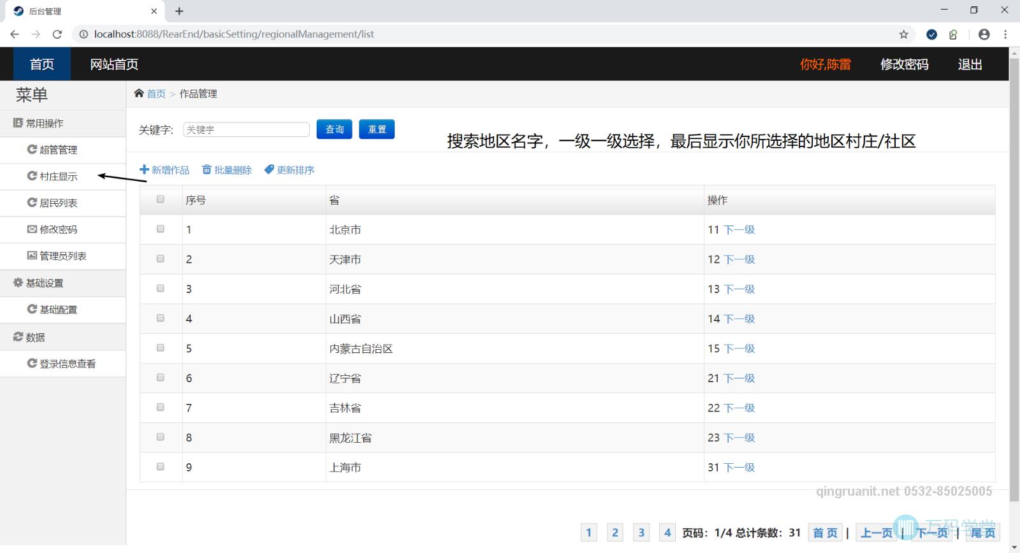Click the image icon beside 管理员列表

[x=32, y=255]
